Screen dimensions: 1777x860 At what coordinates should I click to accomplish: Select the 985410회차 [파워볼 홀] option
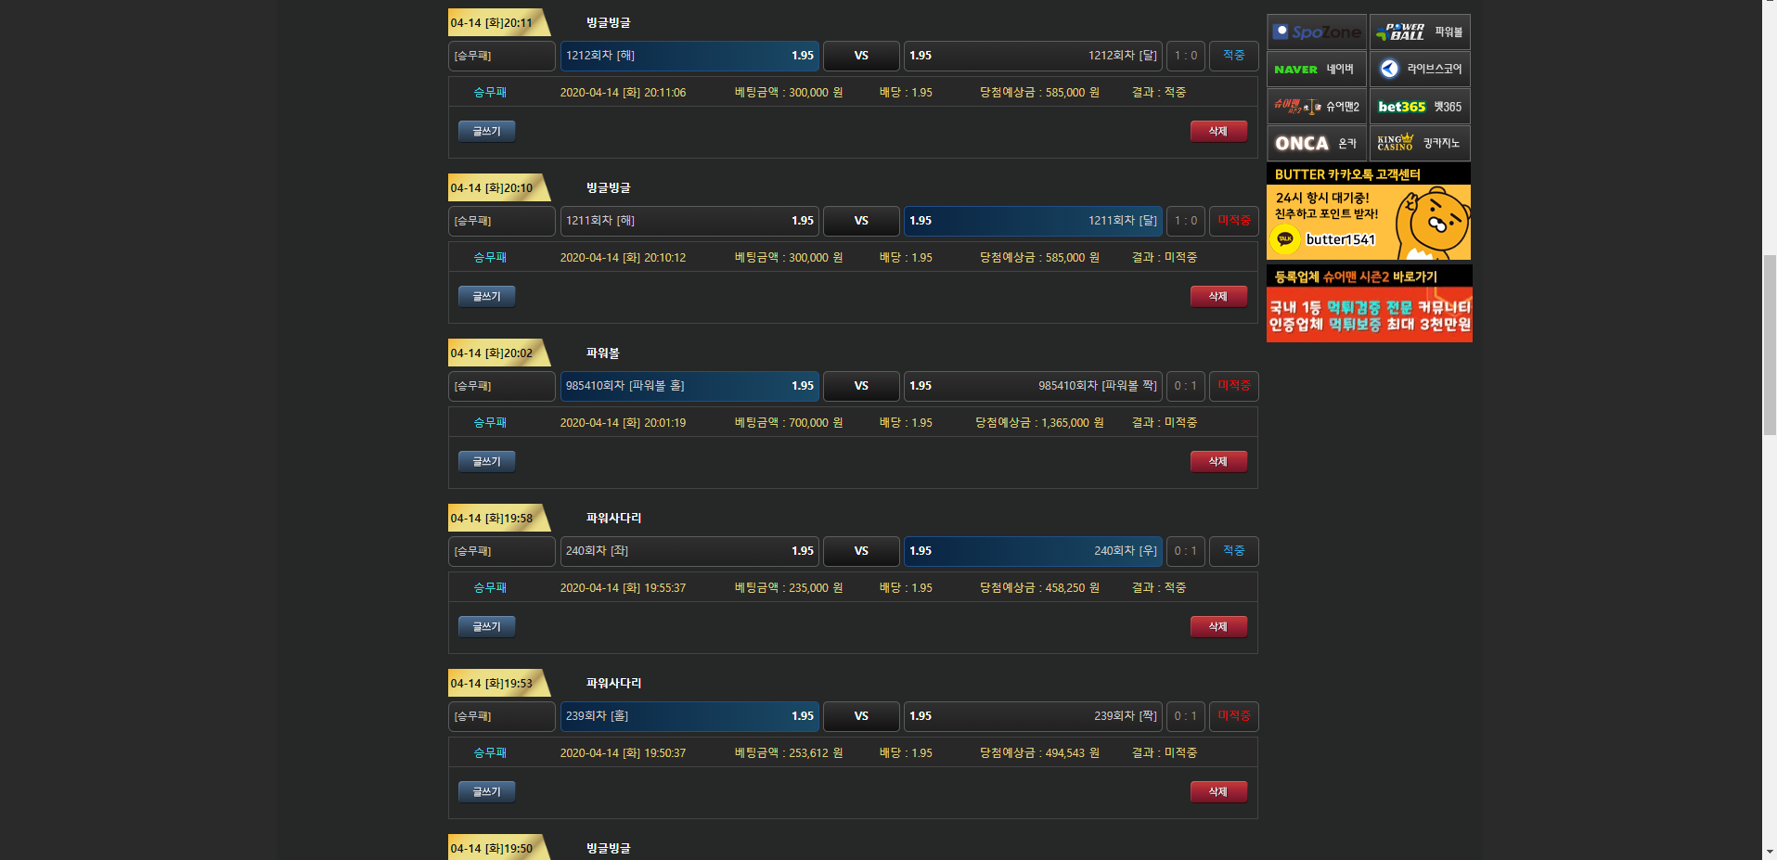[x=689, y=386]
